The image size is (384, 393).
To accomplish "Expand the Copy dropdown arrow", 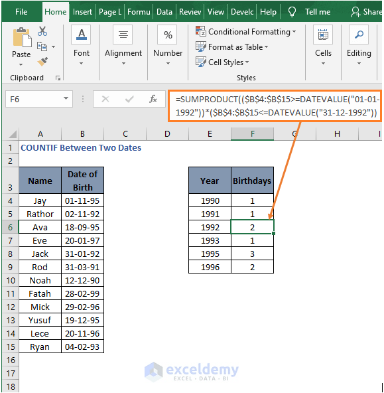I will pyautogui.click(x=53, y=46).
